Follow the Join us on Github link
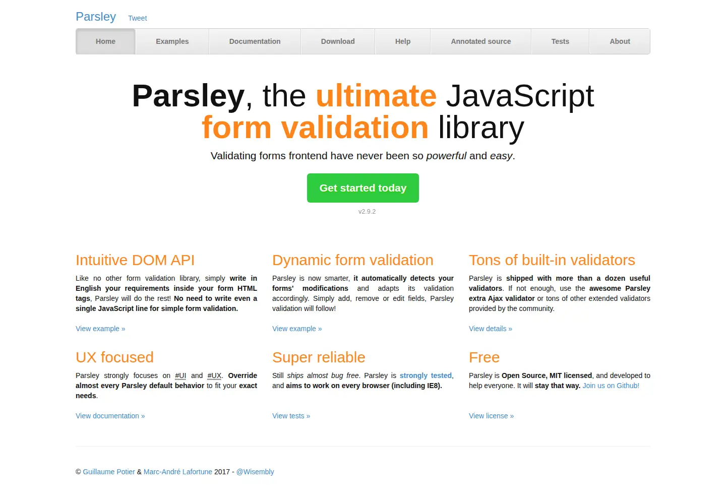 tap(611, 386)
